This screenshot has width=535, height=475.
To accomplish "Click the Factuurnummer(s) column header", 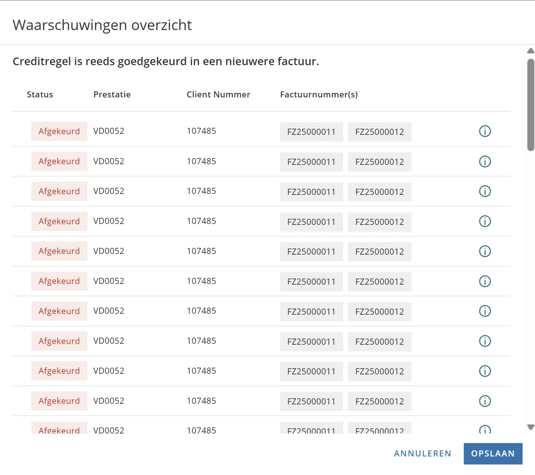I will coord(319,94).
